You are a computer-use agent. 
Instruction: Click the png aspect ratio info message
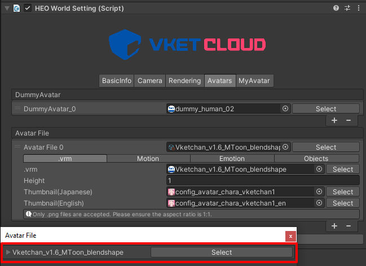coord(191,214)
